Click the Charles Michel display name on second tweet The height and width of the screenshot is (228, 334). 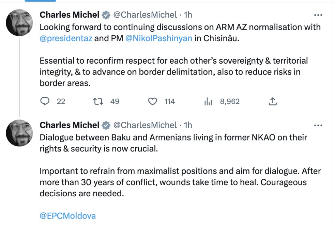[x=70, y=125]
